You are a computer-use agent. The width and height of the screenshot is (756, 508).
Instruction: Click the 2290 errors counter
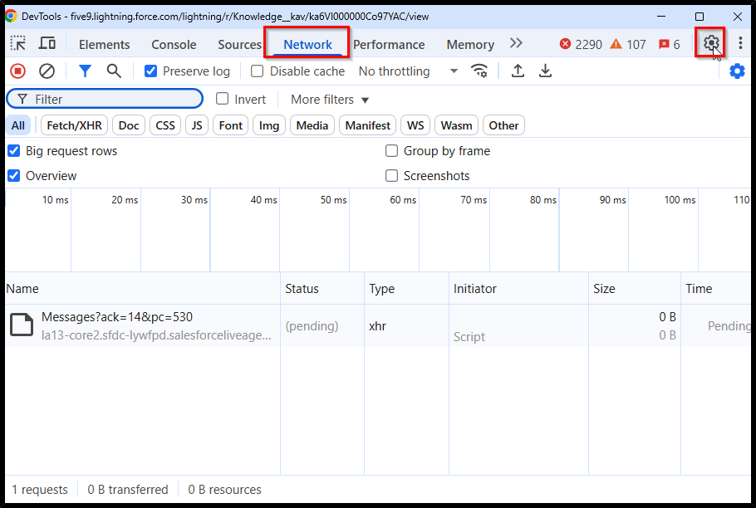[x=581, y=44]
